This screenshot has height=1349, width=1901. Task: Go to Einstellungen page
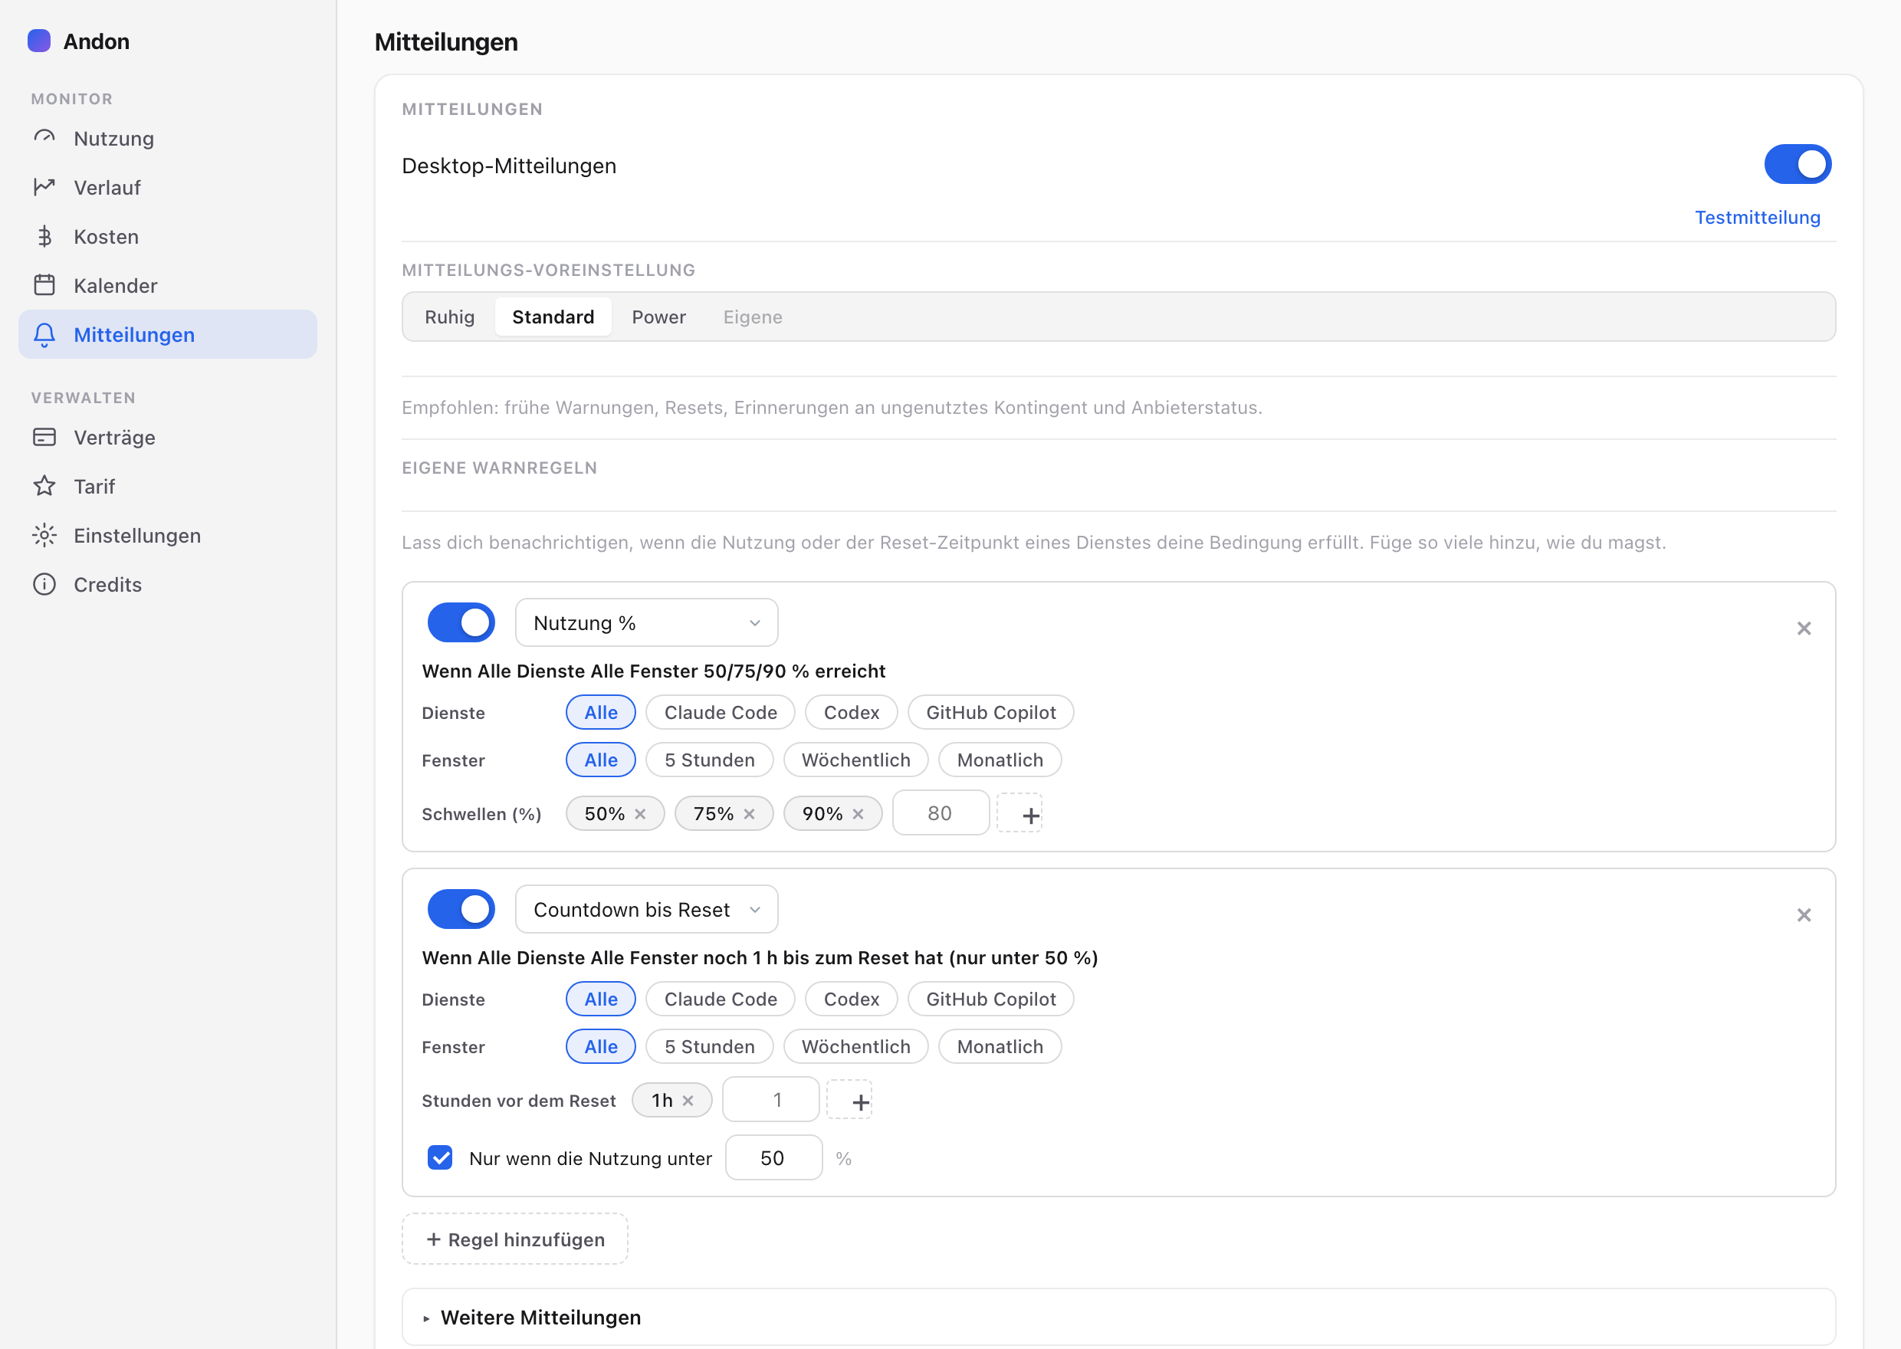point(168,535)
